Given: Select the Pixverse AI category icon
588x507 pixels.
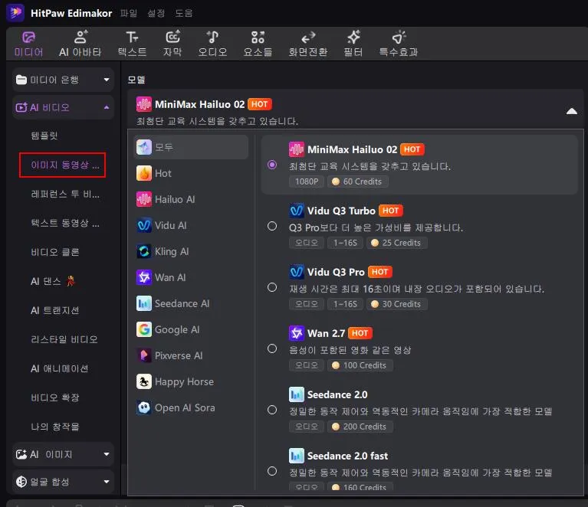Looking at the screenshot, I should (x=144, y=355).
